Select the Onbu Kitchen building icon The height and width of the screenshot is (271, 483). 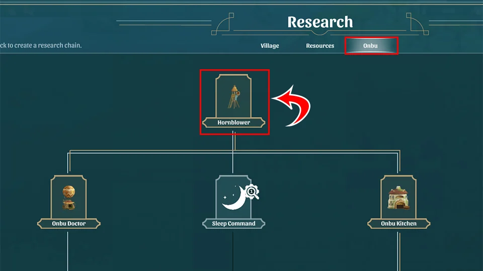(398, 198)
